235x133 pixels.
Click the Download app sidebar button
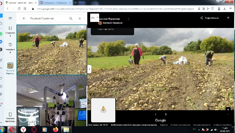tap(10, 117)
